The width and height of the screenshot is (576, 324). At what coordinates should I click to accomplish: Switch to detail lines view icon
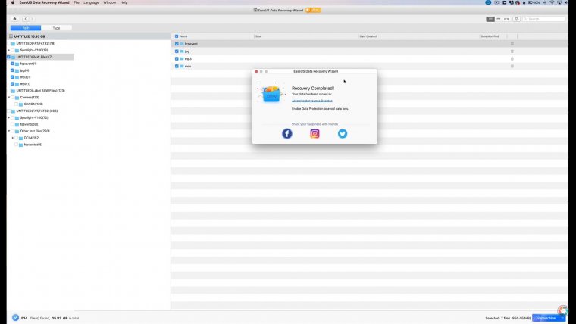tap(499, 19)
